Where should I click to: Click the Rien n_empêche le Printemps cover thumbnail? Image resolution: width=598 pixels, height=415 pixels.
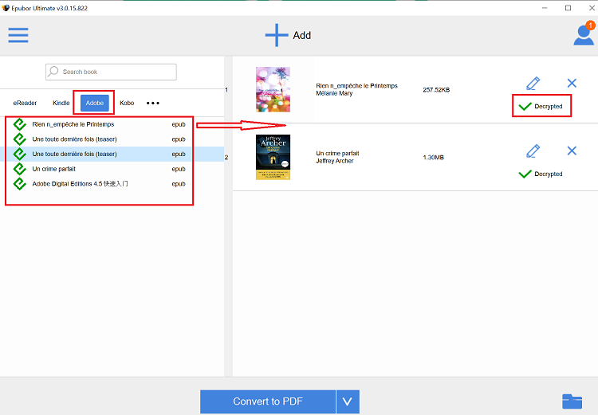tap(273, 89)
